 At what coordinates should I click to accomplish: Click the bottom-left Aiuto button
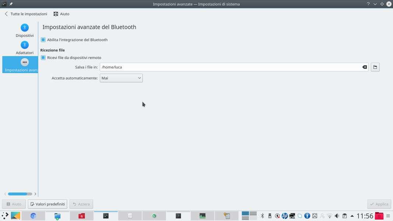(x=14, y=204)
